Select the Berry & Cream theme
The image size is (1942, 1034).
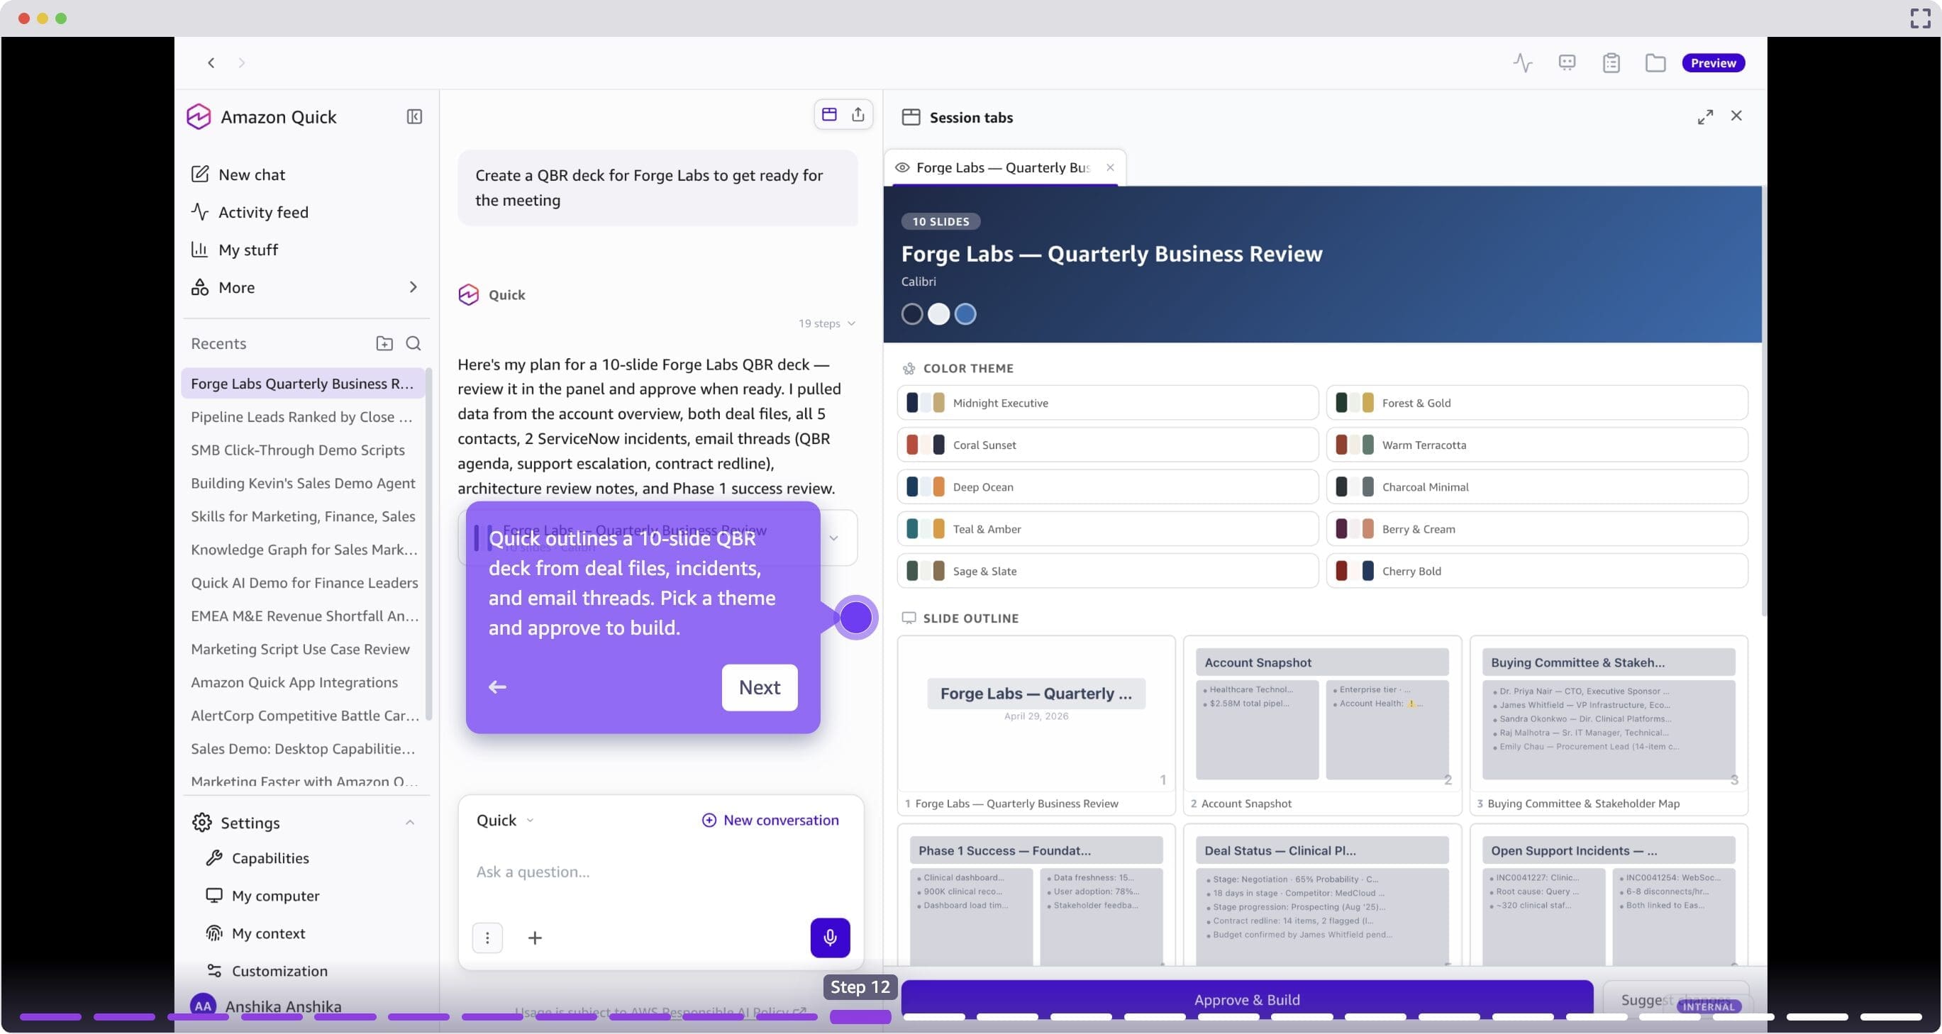(1536, 529)
